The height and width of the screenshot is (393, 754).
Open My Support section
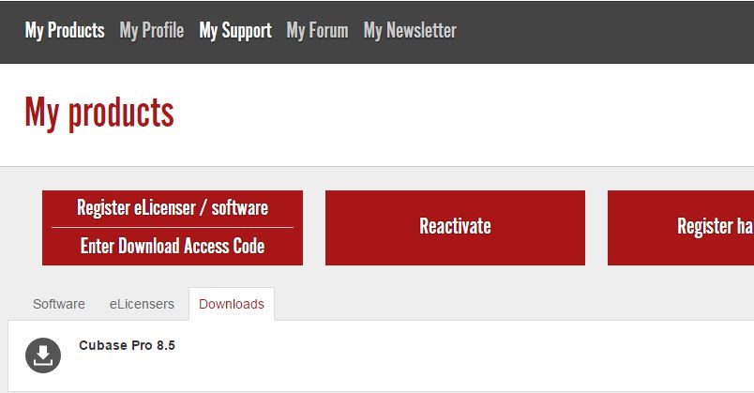pyautogui.click(x=235, y=31)
